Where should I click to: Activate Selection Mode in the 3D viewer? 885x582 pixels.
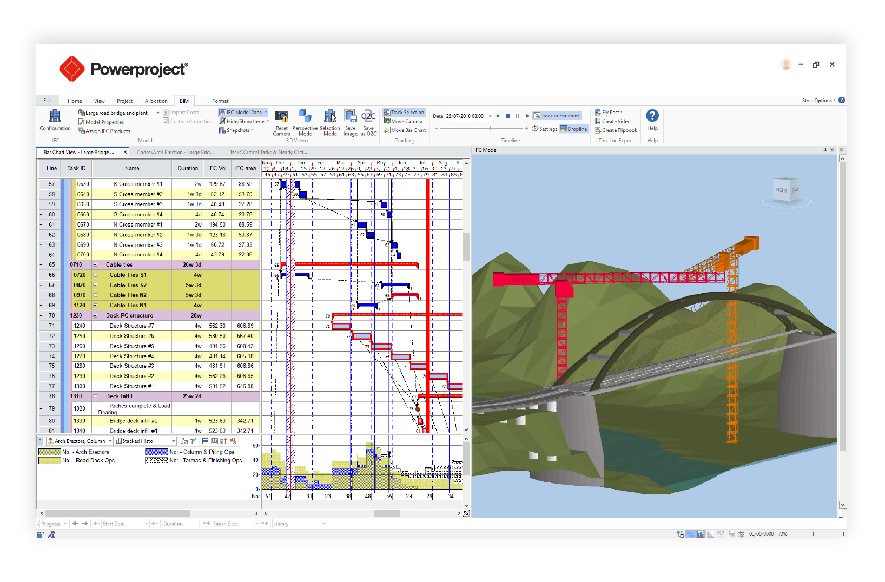point(329,116)
